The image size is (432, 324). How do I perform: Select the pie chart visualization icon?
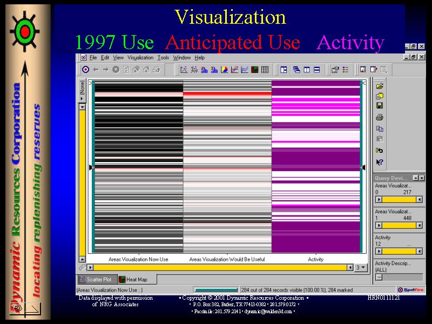pos(224,70)
